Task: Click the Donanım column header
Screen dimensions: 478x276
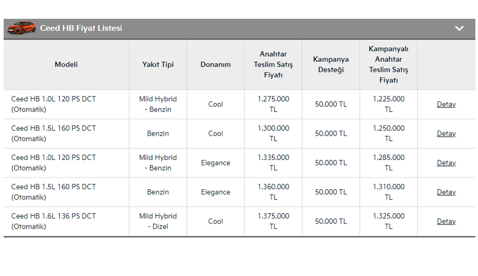Action: (x=216, y=65)
